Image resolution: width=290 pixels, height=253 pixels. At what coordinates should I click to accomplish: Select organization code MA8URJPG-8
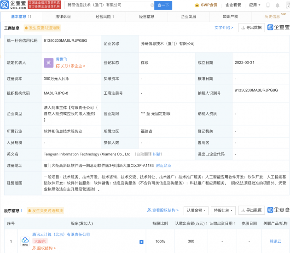56,93
